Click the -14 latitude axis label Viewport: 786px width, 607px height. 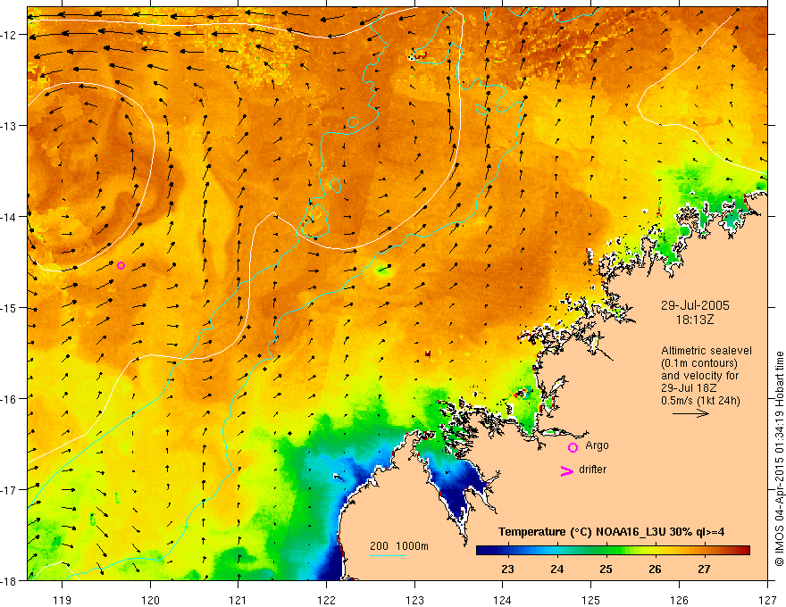(x=10, y=217)
